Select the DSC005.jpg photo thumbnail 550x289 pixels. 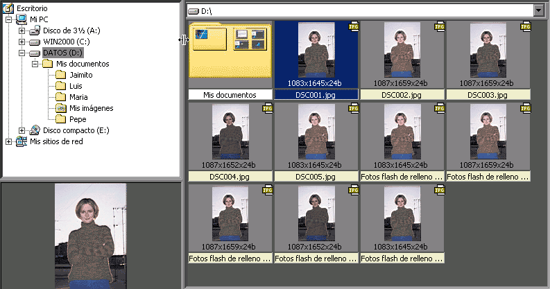[316, 132]
